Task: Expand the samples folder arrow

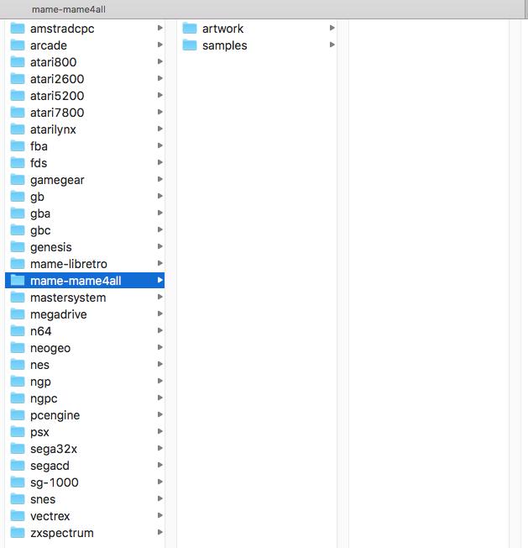Action: point(332,45)
